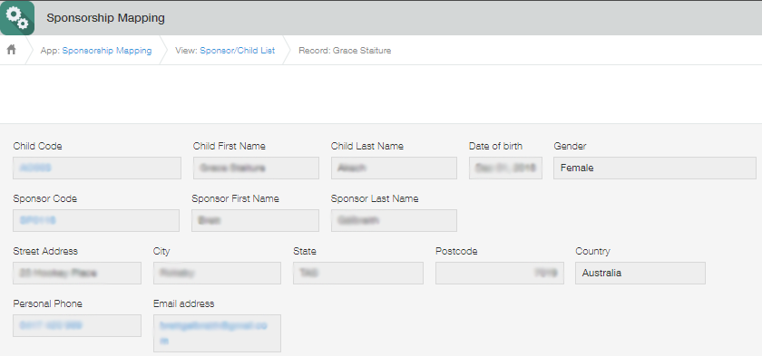Image resolution: width=762 pixels, height=356 pixels.
Task: Open the Sponsorship Mapping app breadcrumb link
Action: click(107, 51)
